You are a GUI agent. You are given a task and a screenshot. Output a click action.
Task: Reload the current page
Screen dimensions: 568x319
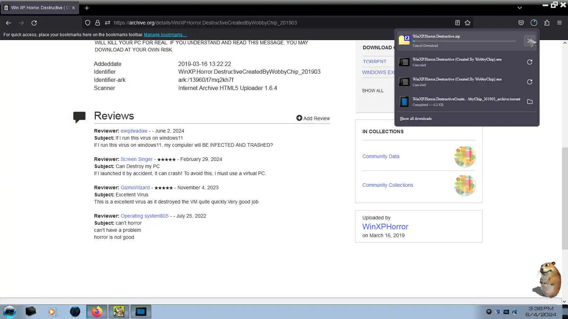tap(34, 23)
